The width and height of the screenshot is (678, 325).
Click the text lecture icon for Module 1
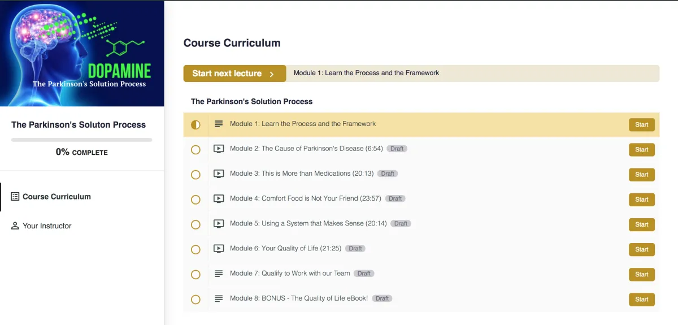click(x=219, y=124)
